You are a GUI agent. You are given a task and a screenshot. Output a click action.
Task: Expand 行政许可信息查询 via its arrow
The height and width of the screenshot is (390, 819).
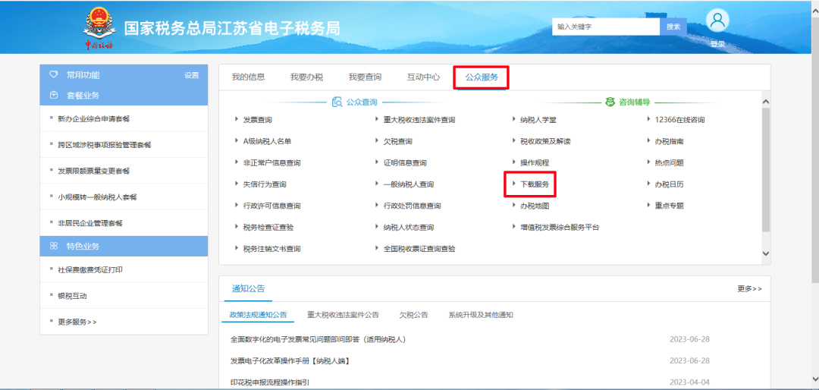(x=237, y=206)
